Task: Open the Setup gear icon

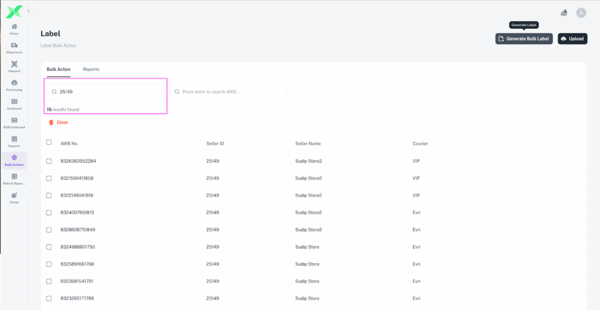Action: 14,196
